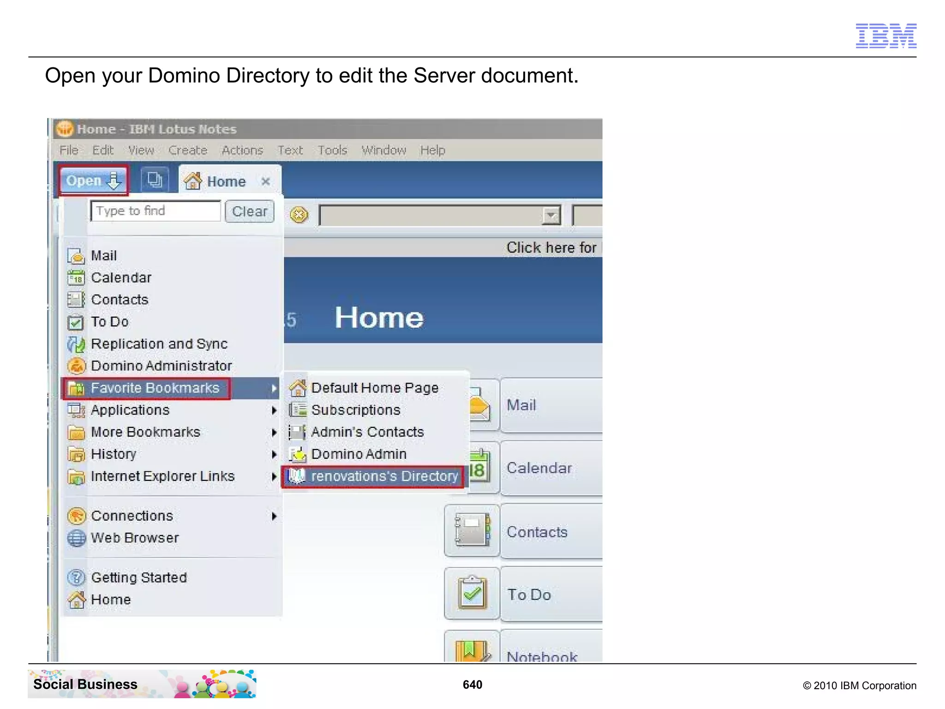Click the Mail icon in the Open list
The image size is (945, 709).
pyautogui.click(x=76, y=256)
